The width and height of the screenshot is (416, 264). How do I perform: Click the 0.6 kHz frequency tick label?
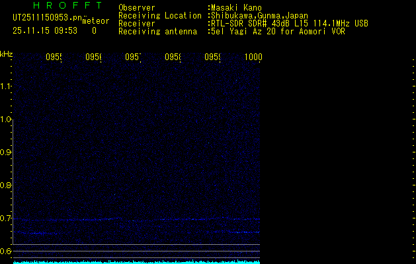click(x=6, y=251)
